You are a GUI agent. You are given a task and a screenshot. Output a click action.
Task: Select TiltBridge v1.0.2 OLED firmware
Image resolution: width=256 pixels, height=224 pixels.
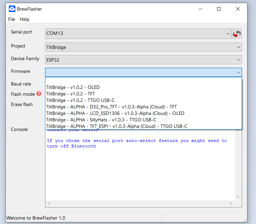click(143, 87)
